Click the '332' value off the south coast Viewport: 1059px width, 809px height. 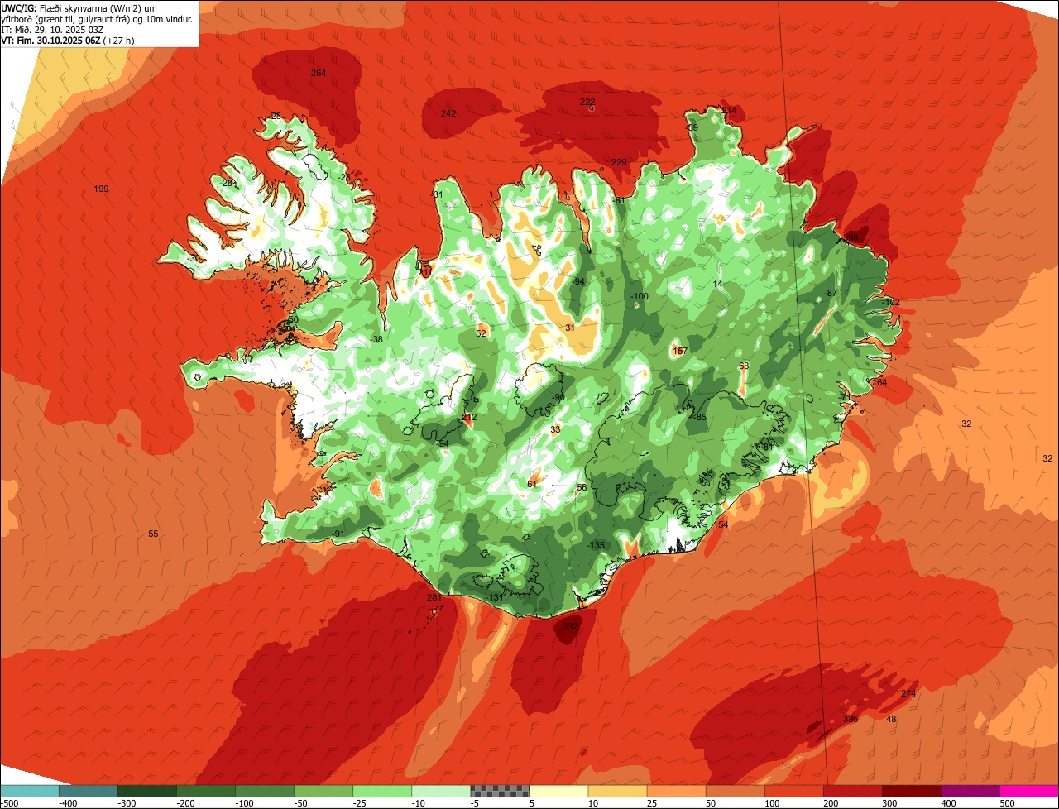tap(570, 627)
